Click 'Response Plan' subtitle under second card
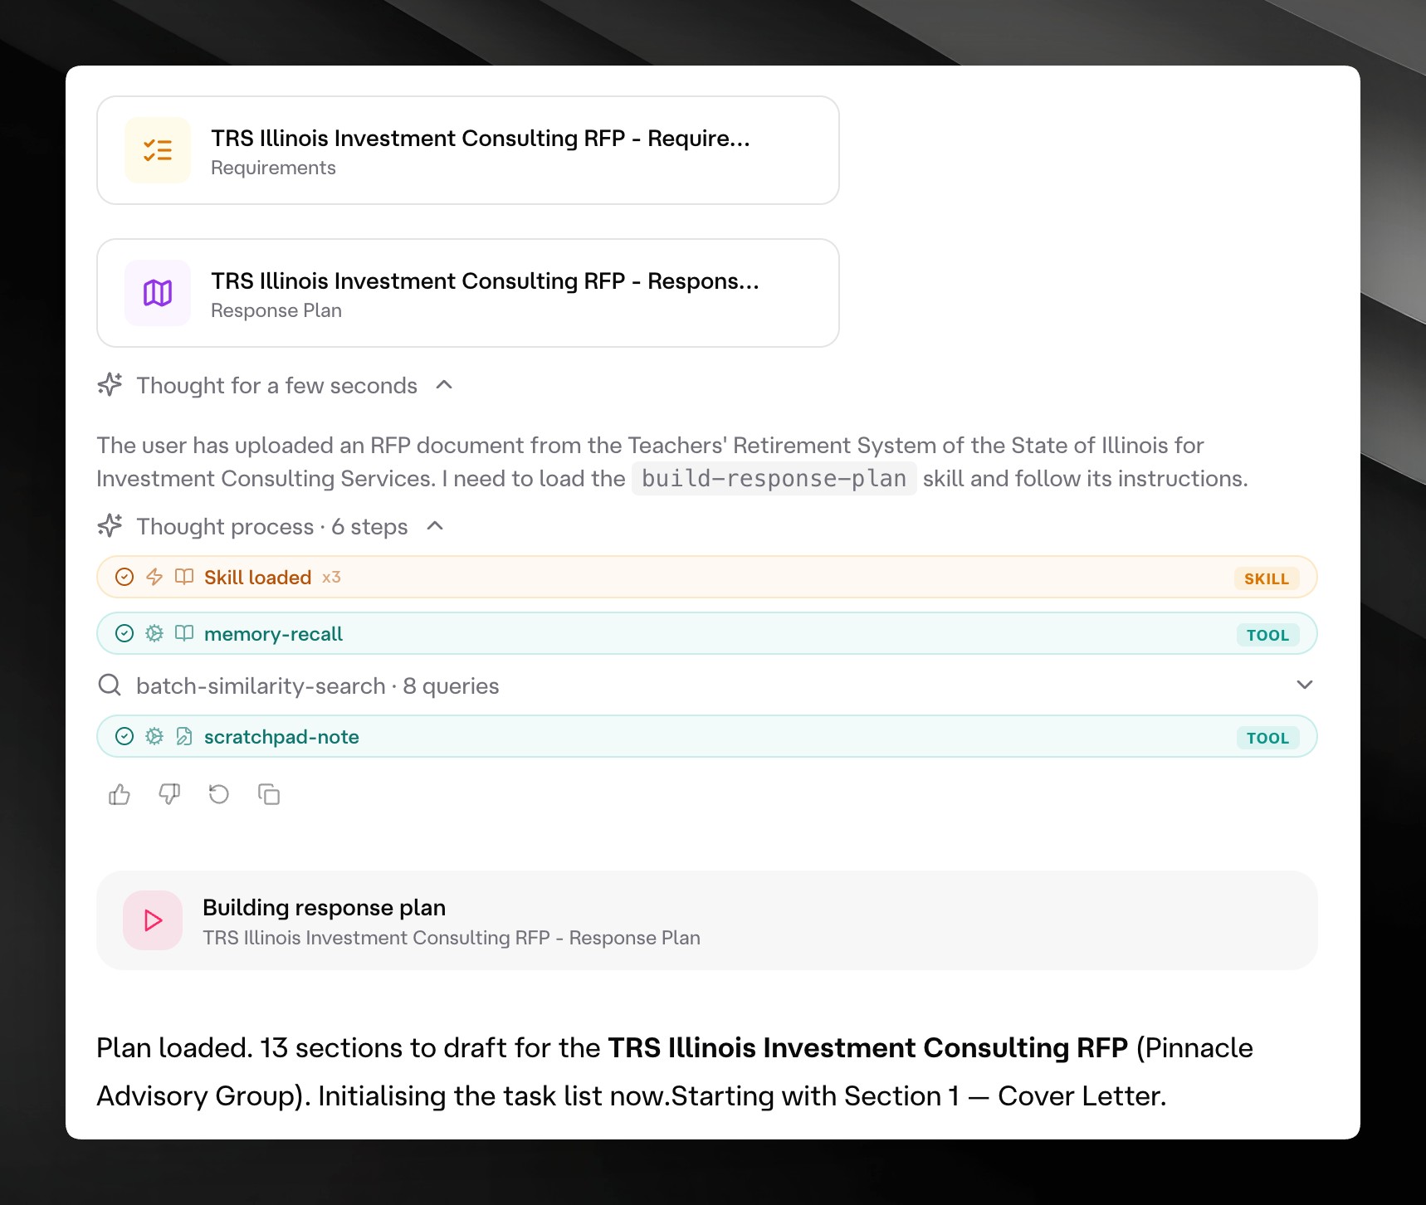 [276, 310]
